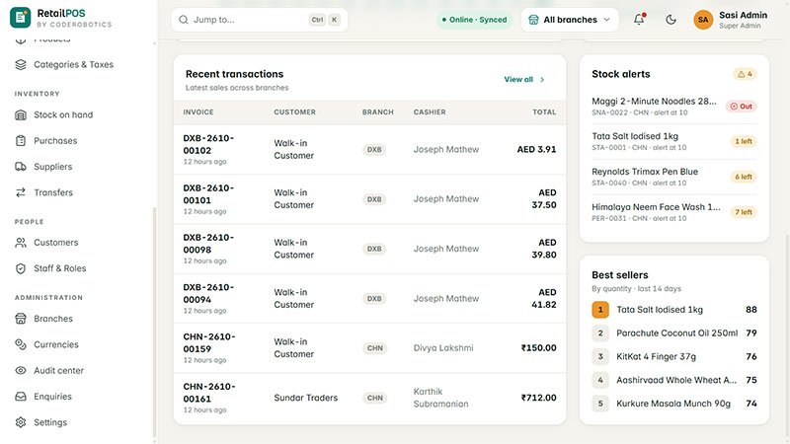
Task: Open the All branches dropdown
Action: (x=570, y=20)
